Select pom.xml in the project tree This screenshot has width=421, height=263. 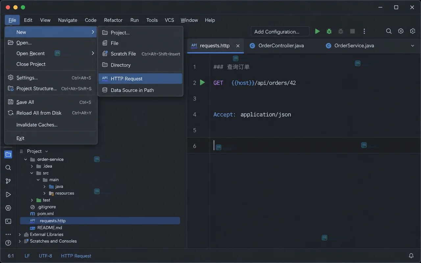point(45,214)
